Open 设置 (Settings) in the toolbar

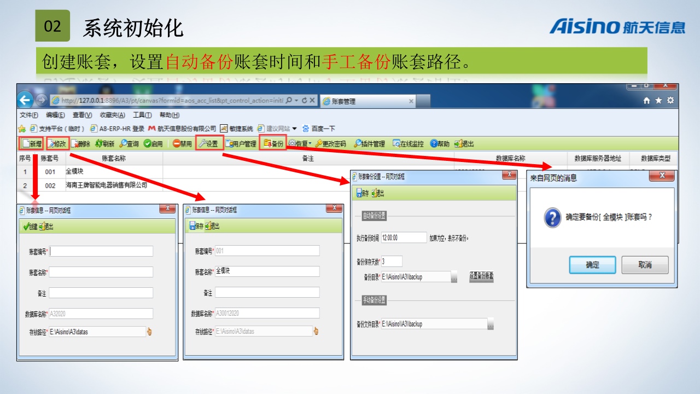point(208,144)
